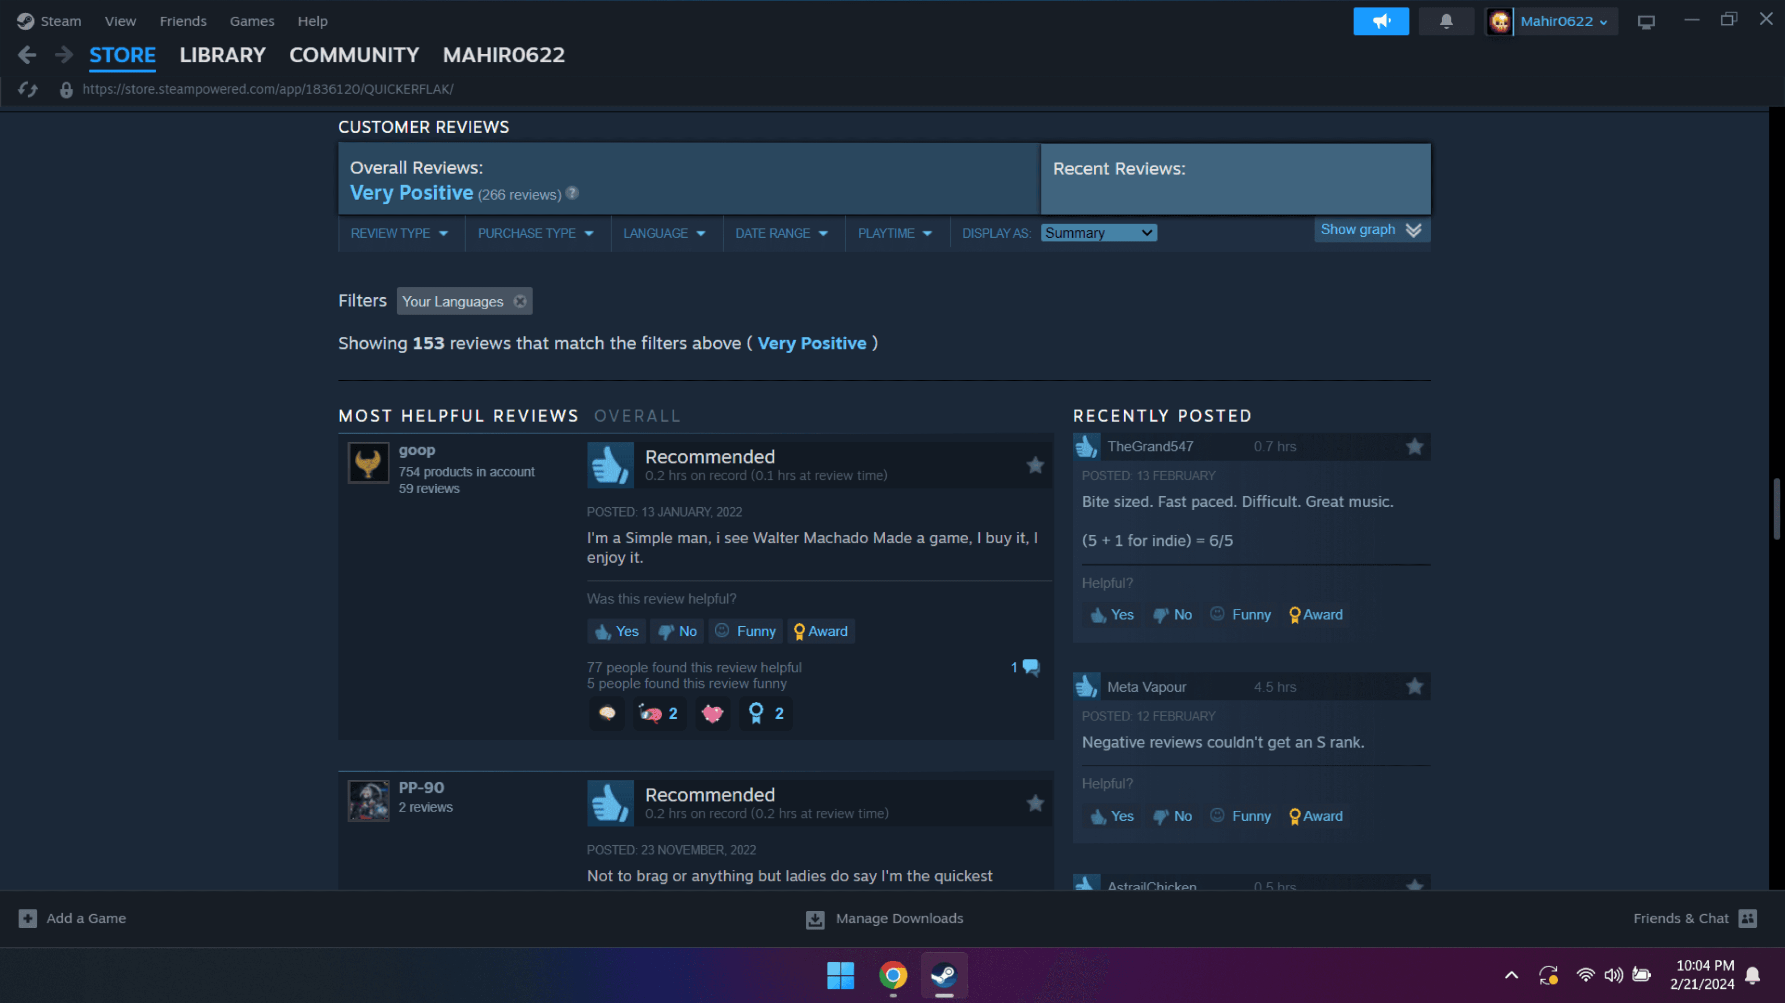Vote No on TheGrand547's review
The height and width of the screenshot is (1003, 1785).
(x=1172, y=614)
